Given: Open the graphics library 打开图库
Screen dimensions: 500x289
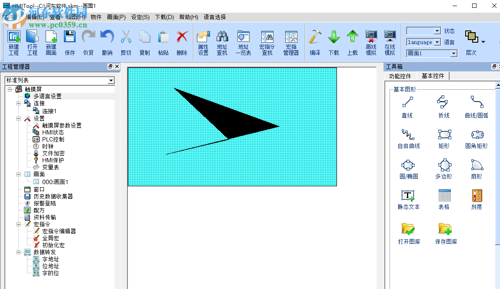Looking at the screenshot, I should click(x=409, y=233).
